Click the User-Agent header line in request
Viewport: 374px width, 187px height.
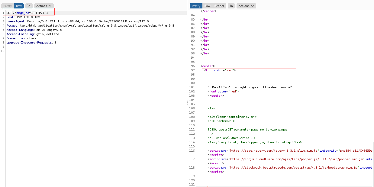(77, 21)
